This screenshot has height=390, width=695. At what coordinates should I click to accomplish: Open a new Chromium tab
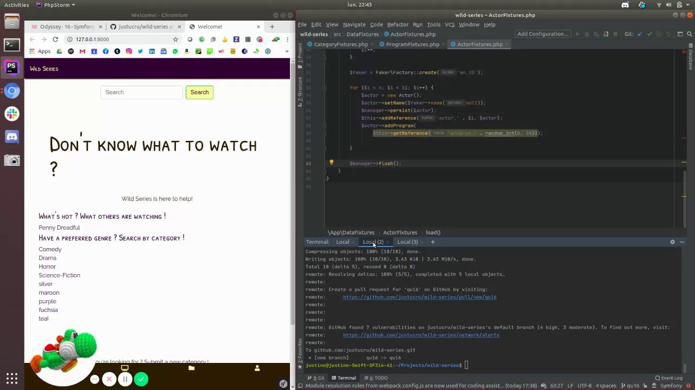272,27
